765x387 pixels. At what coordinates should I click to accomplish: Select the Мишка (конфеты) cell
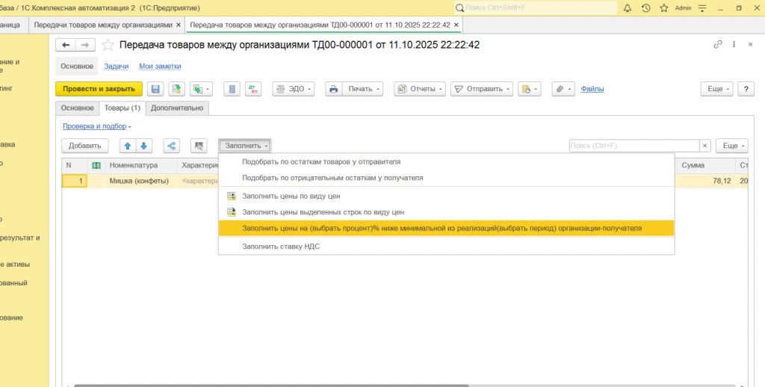pos(141,181)
